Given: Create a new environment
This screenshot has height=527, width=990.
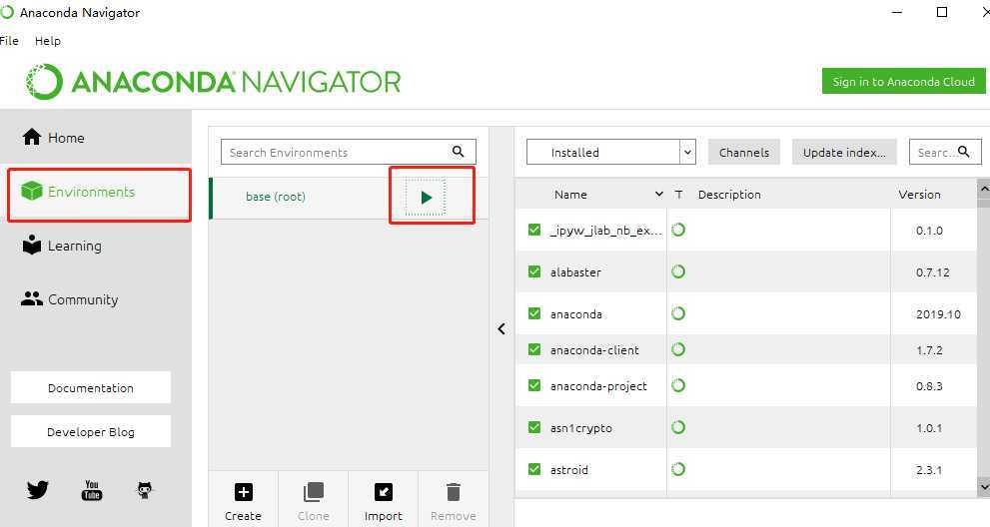Looking at the screenshot, I should 243,502.
